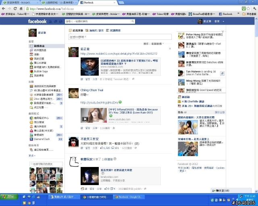
Task: Select the add photo/video composer tab
Action: [94, 31]
